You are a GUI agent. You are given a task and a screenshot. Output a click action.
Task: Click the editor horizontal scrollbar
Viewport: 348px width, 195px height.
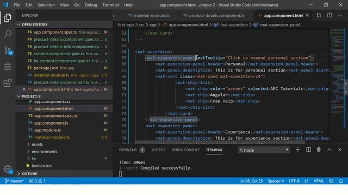point(220,142)
